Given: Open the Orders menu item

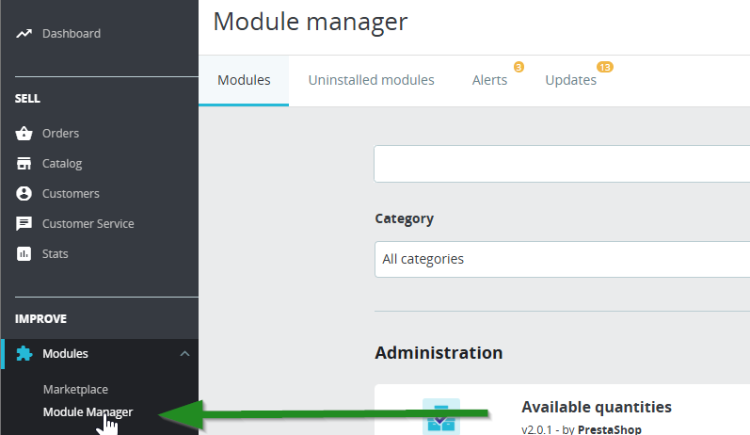Looking at the screenshot, I should 60,134.
